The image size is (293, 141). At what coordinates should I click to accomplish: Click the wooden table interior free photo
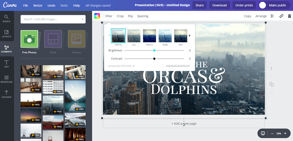(31, 85)
